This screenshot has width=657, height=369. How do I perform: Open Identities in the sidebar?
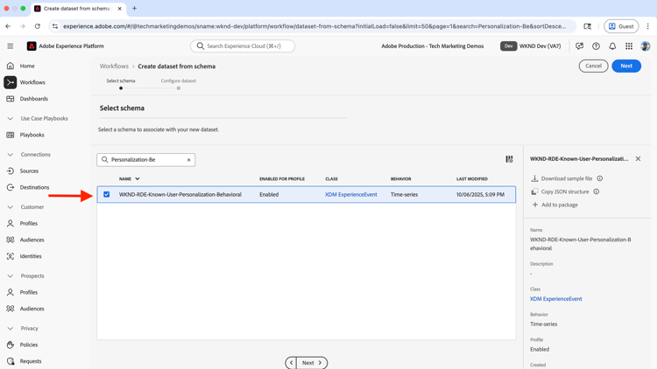pyautogui.click(x=31, y=256)
